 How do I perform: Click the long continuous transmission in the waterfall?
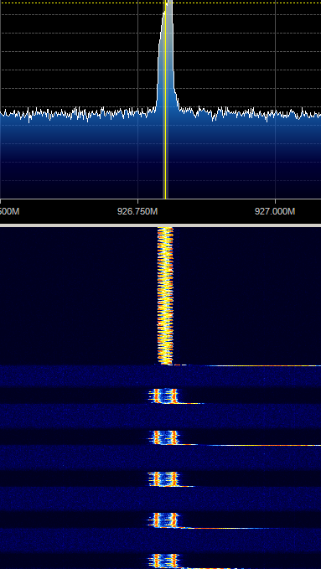165,296
